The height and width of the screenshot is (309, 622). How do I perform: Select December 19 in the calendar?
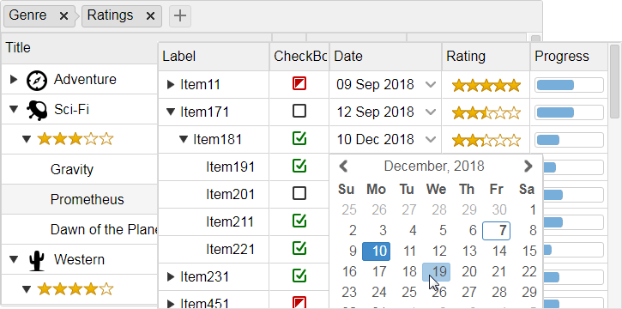(x=437, y=272)
